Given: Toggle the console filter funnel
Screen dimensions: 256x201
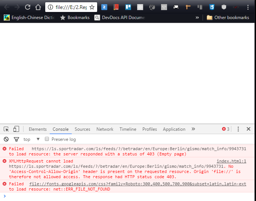Looking at the screenshot, I should point(16,139).
